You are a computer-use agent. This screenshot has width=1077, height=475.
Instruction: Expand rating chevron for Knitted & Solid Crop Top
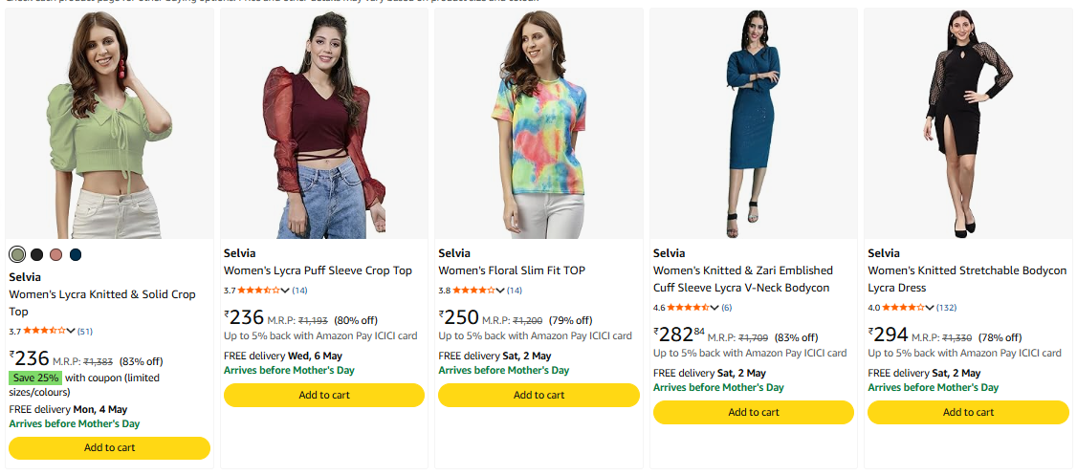71,332
